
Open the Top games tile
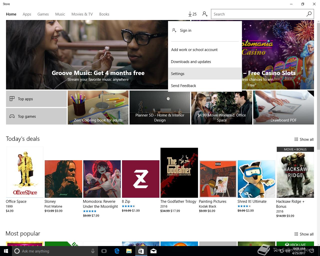[x=36, y=116]
